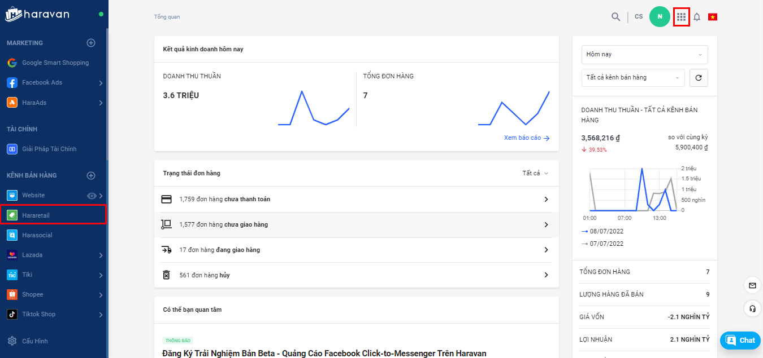Open 1,759 đơn hàng chưa thanh toán row
Viewport: 763px width, 358px height.
tap(356, 200)
